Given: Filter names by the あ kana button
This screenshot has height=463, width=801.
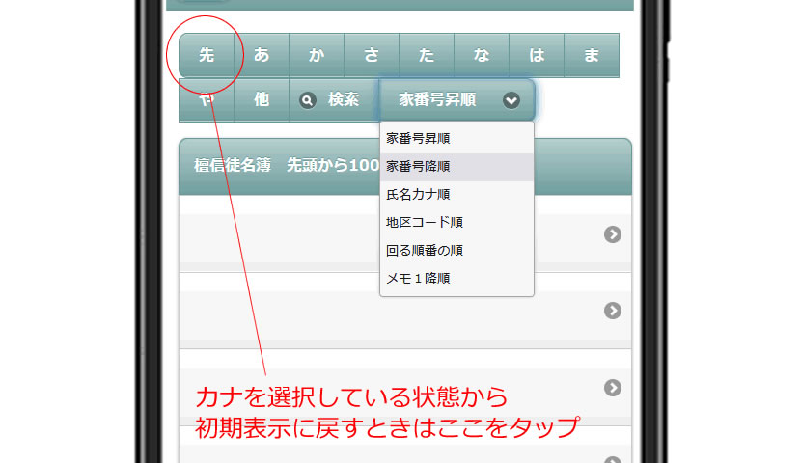Looking at the screenshot, I should point(262,55).
